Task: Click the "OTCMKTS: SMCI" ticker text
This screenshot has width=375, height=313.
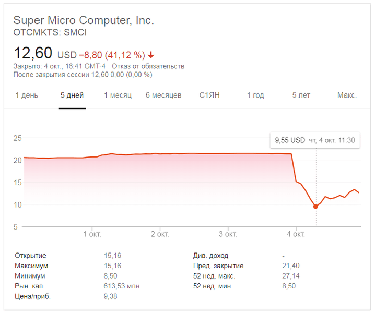Action: (x=50, y=32)
